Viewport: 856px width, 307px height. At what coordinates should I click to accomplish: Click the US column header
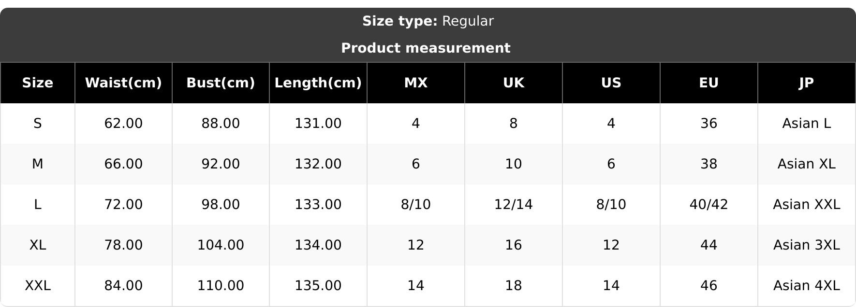(611, 83)
